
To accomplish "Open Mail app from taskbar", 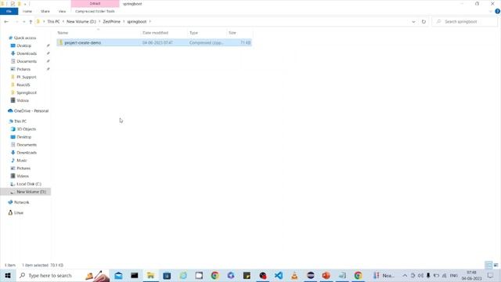I will click(x=118, y=276).
